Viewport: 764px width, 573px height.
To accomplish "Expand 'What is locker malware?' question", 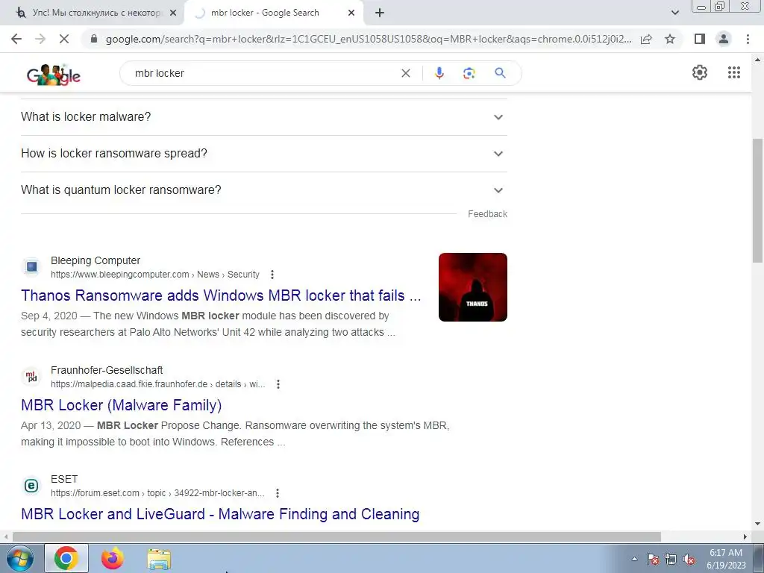I will [264, 117].
